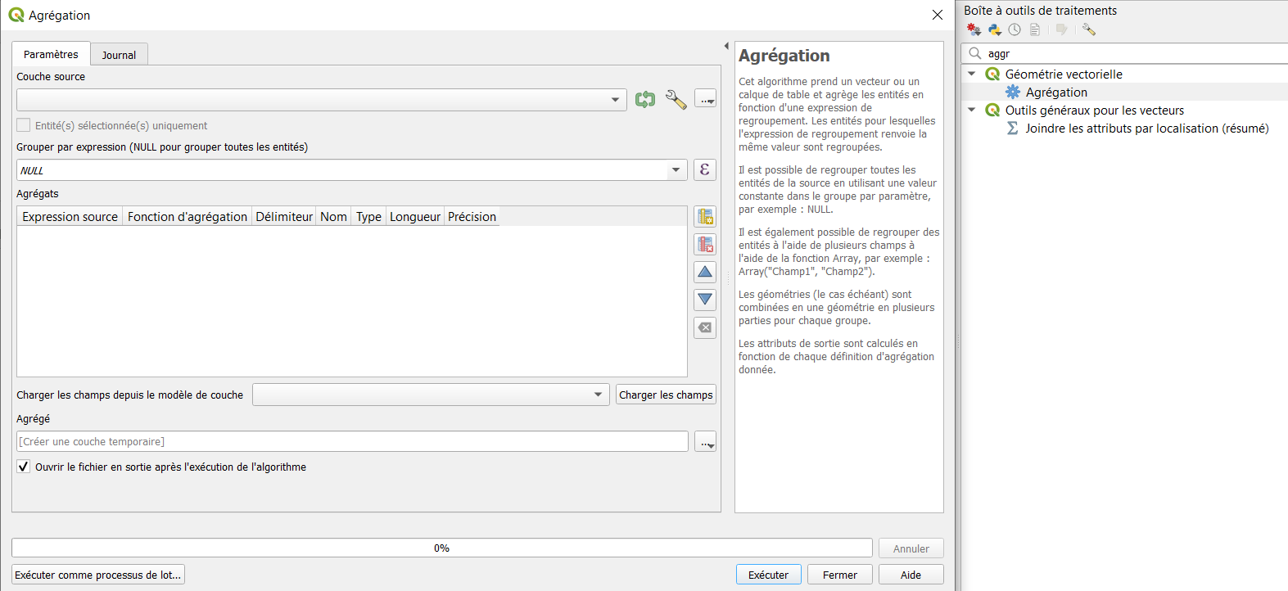Image resolution: width=1288 pixels, height=591 pixels.
Task: Click the NULL group expression text field
Action: [342, 170]
